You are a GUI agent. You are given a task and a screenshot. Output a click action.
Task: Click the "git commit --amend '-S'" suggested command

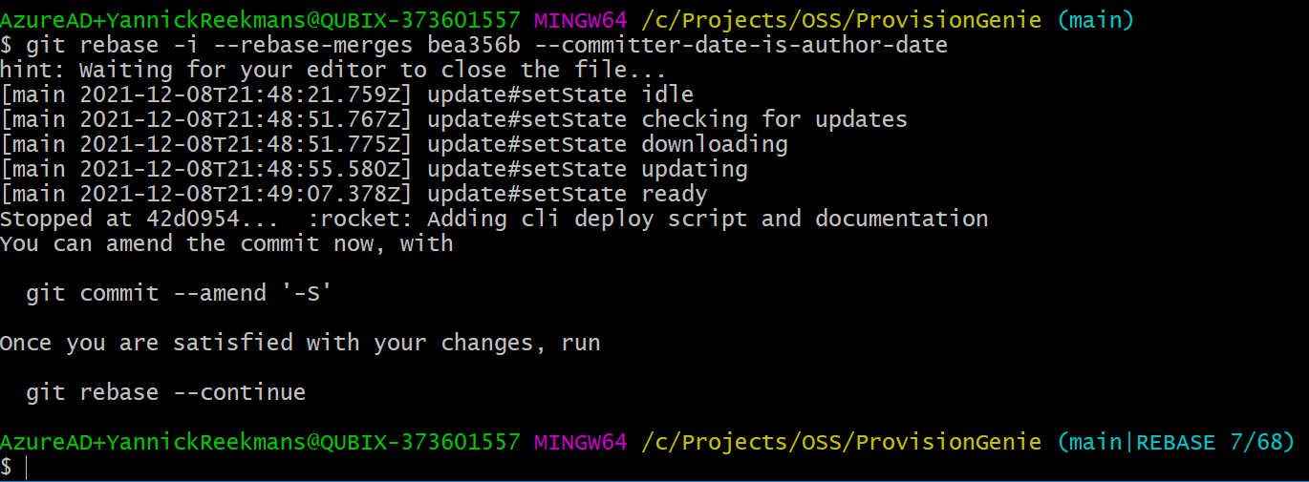click(179, 293)
